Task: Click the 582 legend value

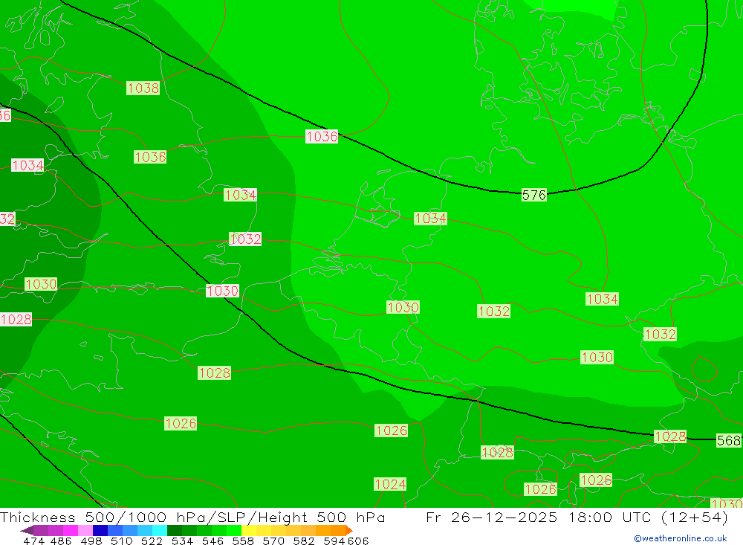Action: (303, 541)
